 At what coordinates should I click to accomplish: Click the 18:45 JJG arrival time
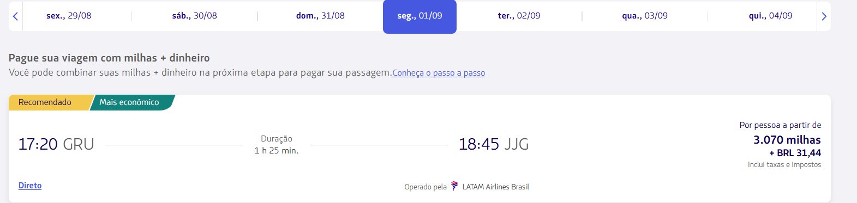point(494,144)
